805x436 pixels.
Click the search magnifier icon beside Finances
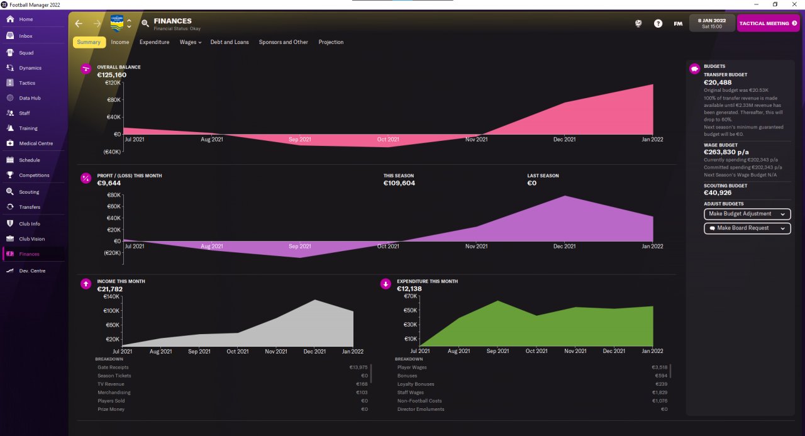coord(145,23)
